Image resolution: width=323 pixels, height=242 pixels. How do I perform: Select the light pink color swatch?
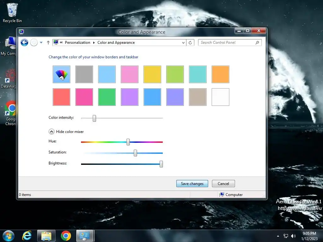click(x=130, y=74)
